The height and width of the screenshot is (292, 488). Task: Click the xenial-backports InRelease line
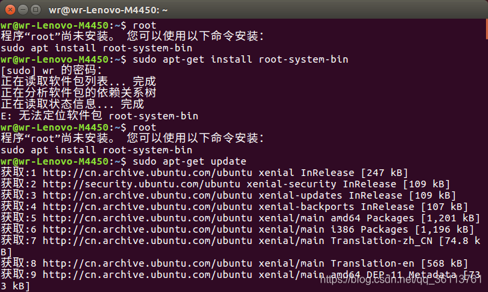(234, 207)
